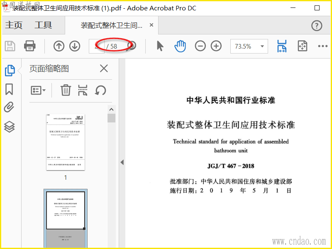
Task: Select page 1 thumbnail
Action: tap(66, 142)
